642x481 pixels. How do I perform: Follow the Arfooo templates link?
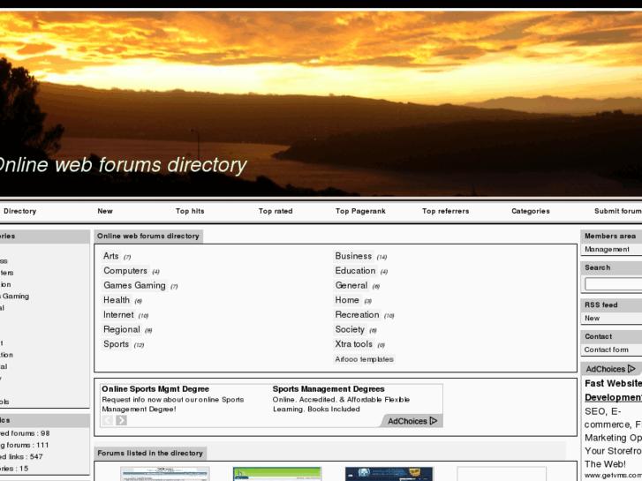[364, 359]
